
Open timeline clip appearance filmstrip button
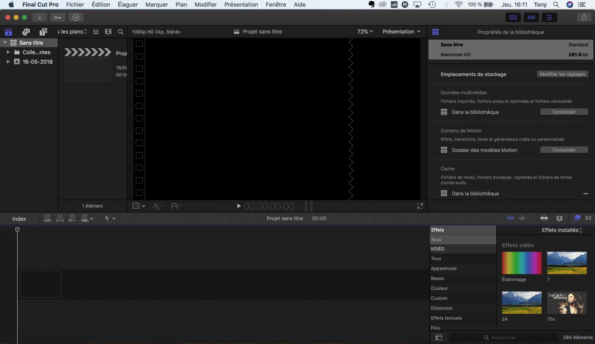point(559,218)
